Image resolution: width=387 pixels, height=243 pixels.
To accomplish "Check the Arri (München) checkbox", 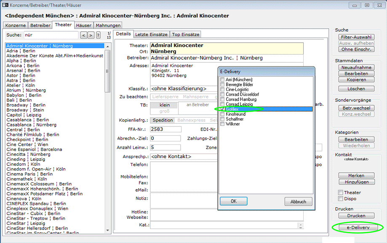I will pyautogui.click(x=222, y=80).
